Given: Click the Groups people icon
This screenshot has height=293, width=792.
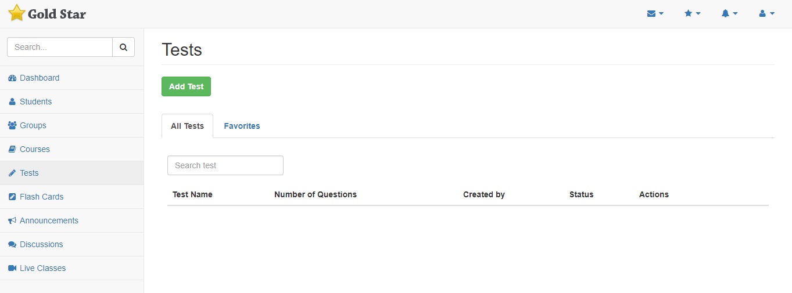Looking at the screenshot, I should (12, 126).
